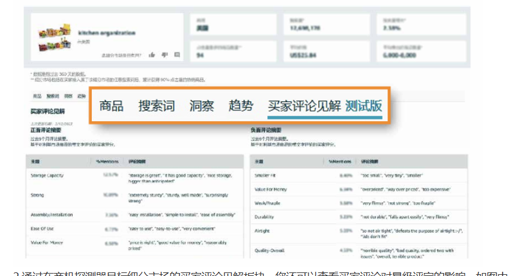Image resolution: width=514 pixels, height=276 pixels.
Task: Select the "Weak/Fragile" topic row
Action: pyautogui.click(x=358, y=203)
